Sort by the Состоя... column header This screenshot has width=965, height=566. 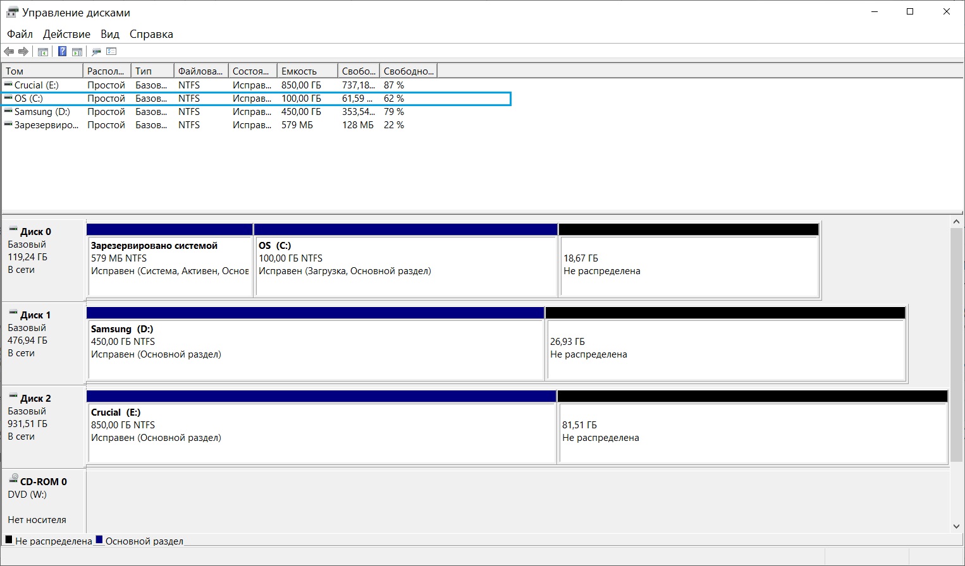[x=253, y=71]
